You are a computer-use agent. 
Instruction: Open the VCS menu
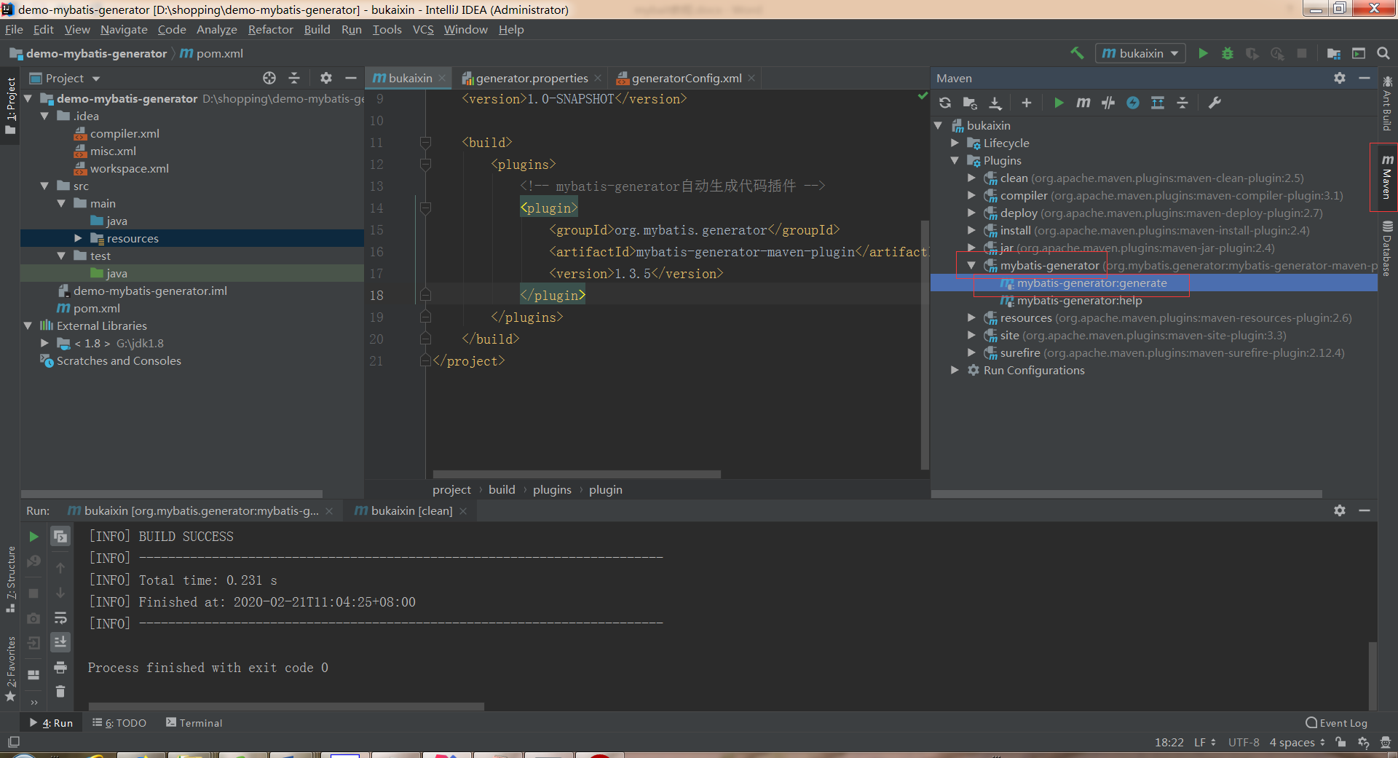pyautogui.click(x=422, y=29)
